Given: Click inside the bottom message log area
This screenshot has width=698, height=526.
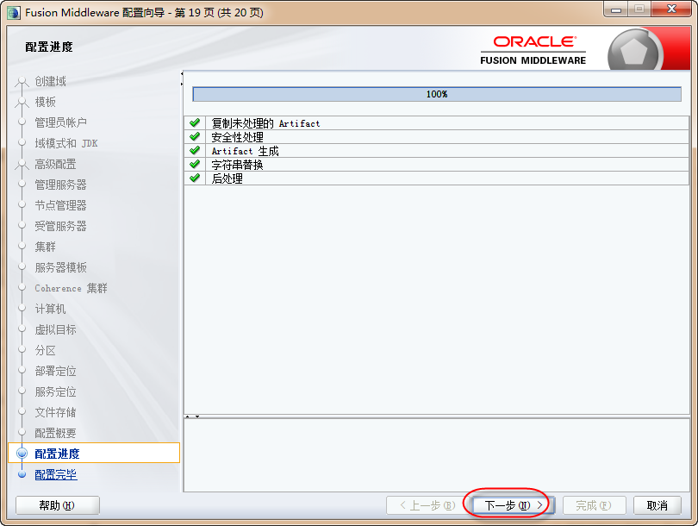Looking at the screenshot, I should tap(437, 455).
